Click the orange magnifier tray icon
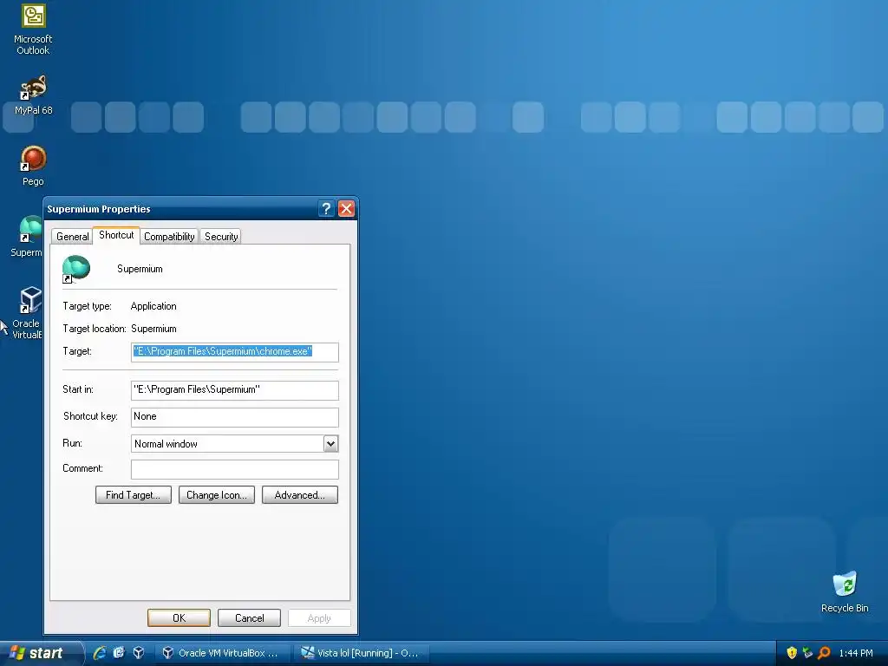Viewport: 888px width, 666px height. pyautogui.click(x=824, y=653)
